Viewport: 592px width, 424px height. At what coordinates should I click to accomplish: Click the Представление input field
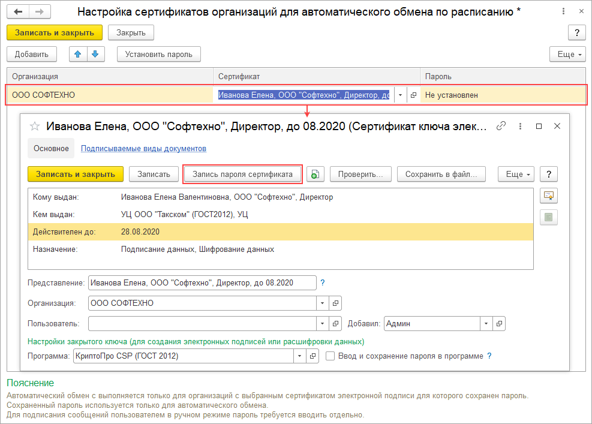tap(202, 283)
